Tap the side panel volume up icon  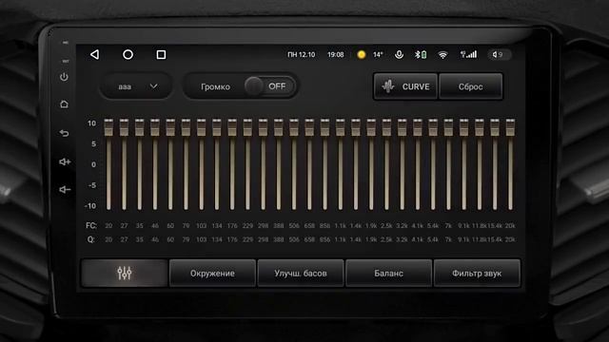(65, 161)
